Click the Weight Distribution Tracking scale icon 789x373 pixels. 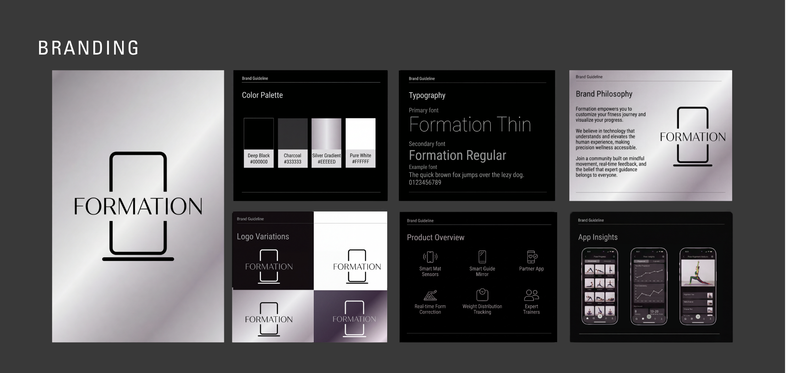click(x=482, y=295)
